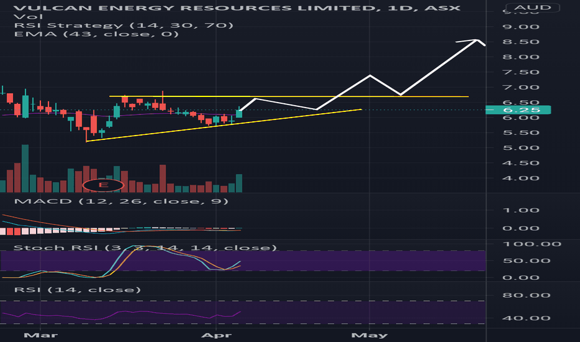Viewport: 580px width, 342px height.
Task: Click the earnings 'E' marker icon
Action: 103,185
